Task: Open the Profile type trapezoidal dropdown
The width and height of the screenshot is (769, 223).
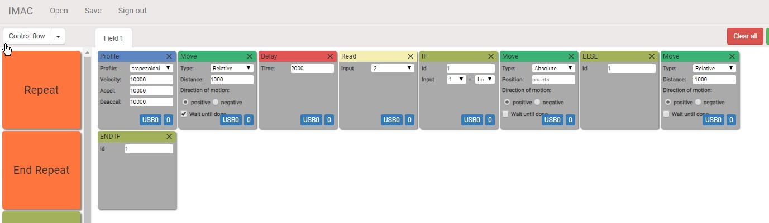Action: [151, 68]
